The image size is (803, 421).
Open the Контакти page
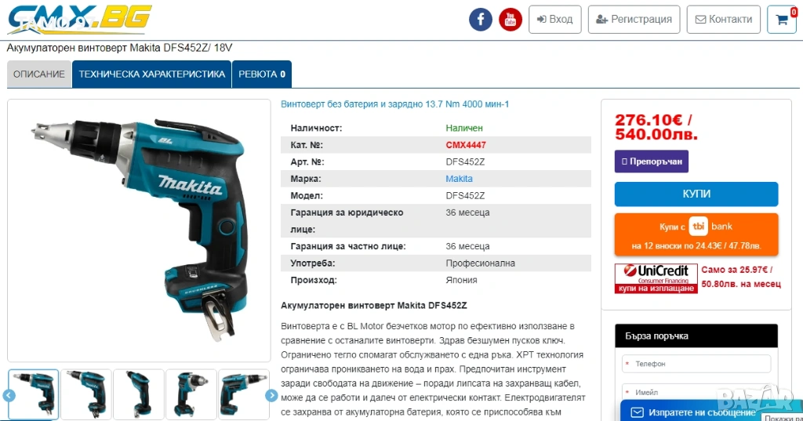pos(724,20)
